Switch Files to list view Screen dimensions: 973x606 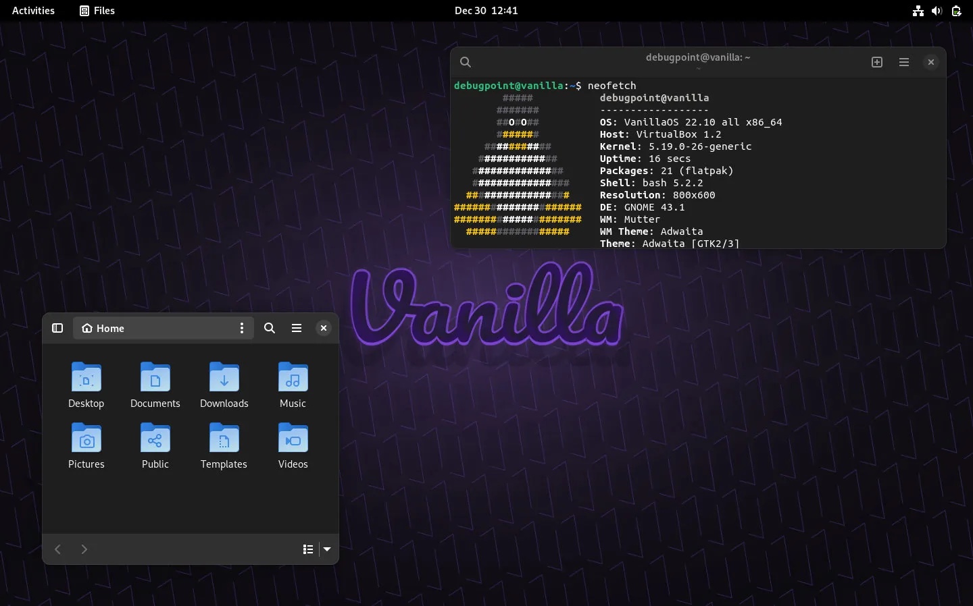tap(308, 549)
